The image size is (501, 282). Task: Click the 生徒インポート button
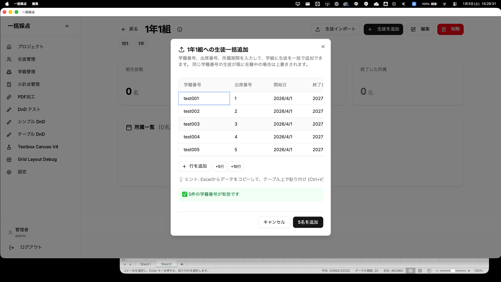point(336,29)
